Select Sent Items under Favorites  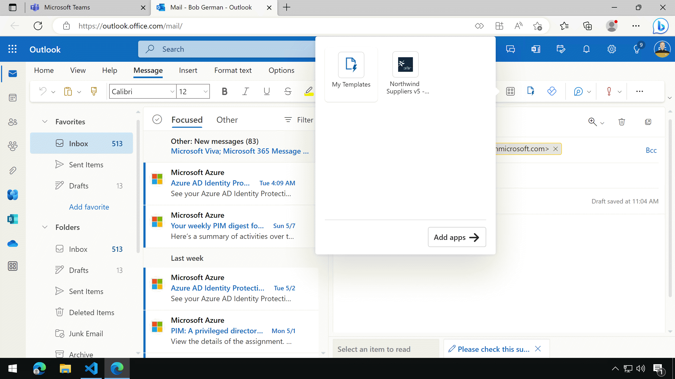[81, 165]
